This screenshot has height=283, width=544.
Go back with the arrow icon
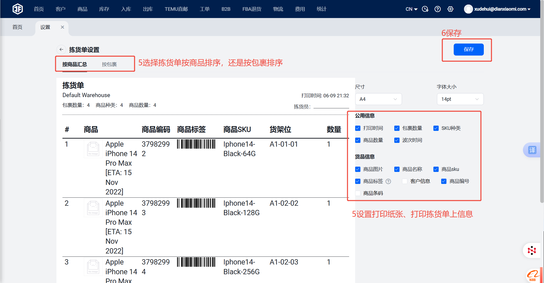[61, 50]
